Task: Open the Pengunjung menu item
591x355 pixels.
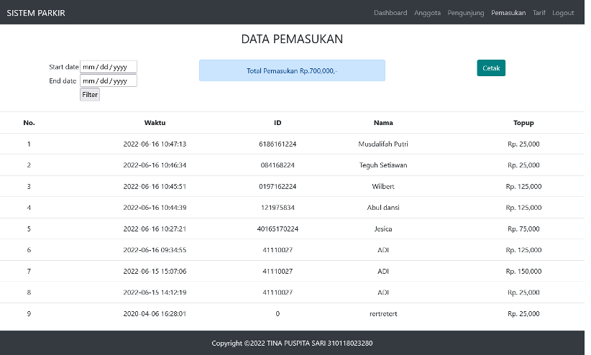Action: pyautogui.click(x=465, y=13)
